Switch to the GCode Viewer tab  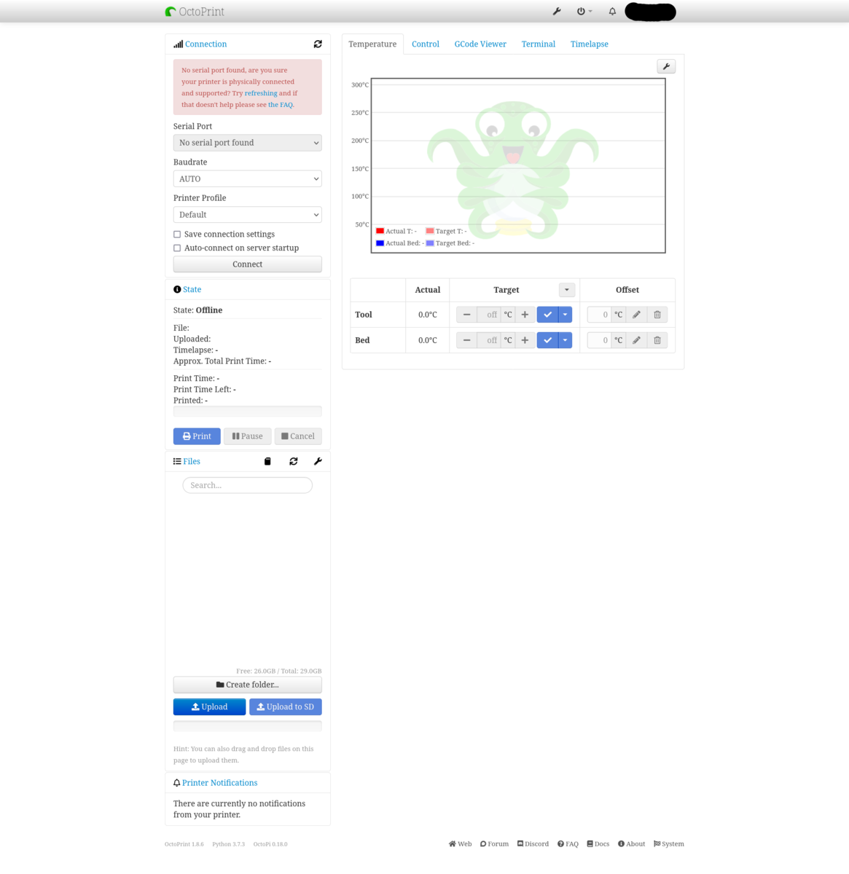[480, 44]
